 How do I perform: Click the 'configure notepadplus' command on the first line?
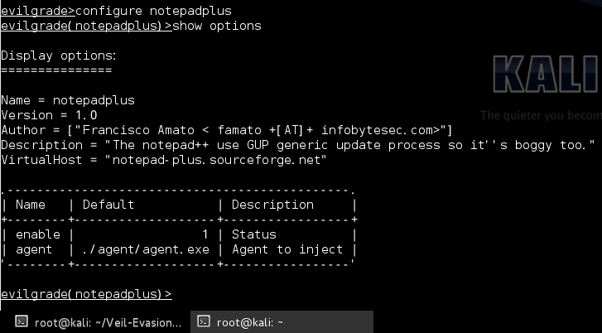click(154, 11)
